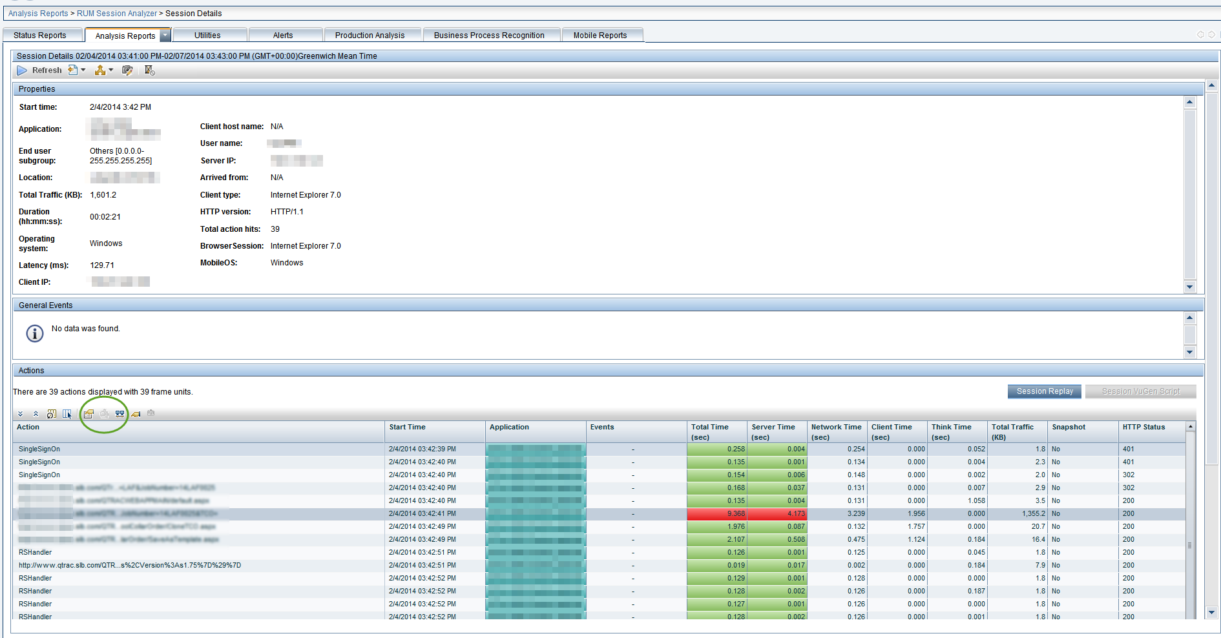Screen dimensions: 1221x638
Task: Click the drill-down hierarchy icon
Action: point(100,70)
